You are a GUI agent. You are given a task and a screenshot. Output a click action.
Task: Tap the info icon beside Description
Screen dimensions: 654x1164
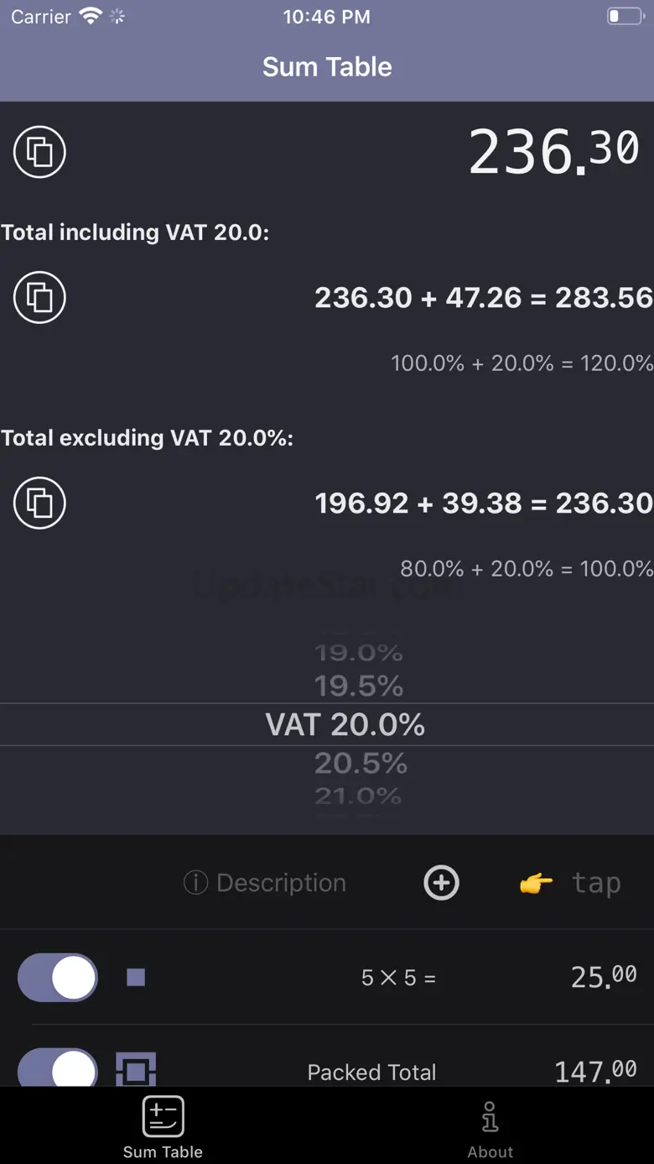click(x=195, y=883)
